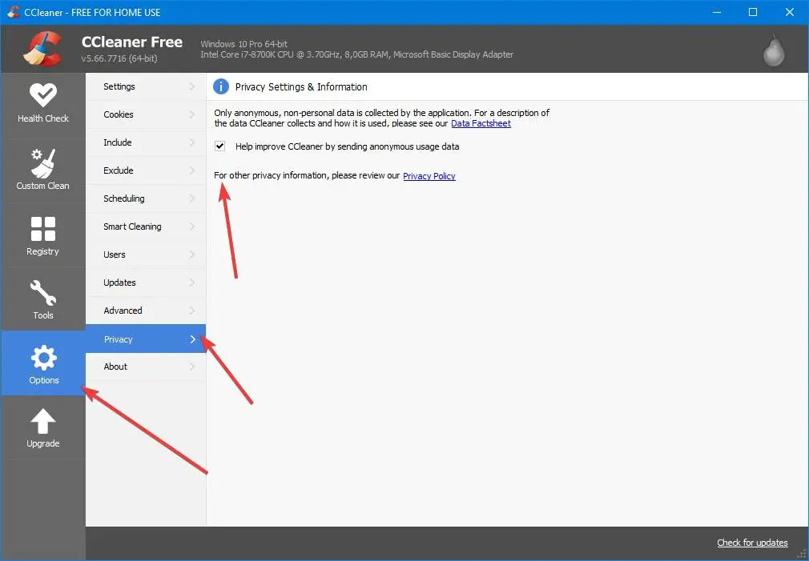The height and width of the screenshot is (561, 809).
Task: Expand the Cookies row chevron
Action: point(192,114)
